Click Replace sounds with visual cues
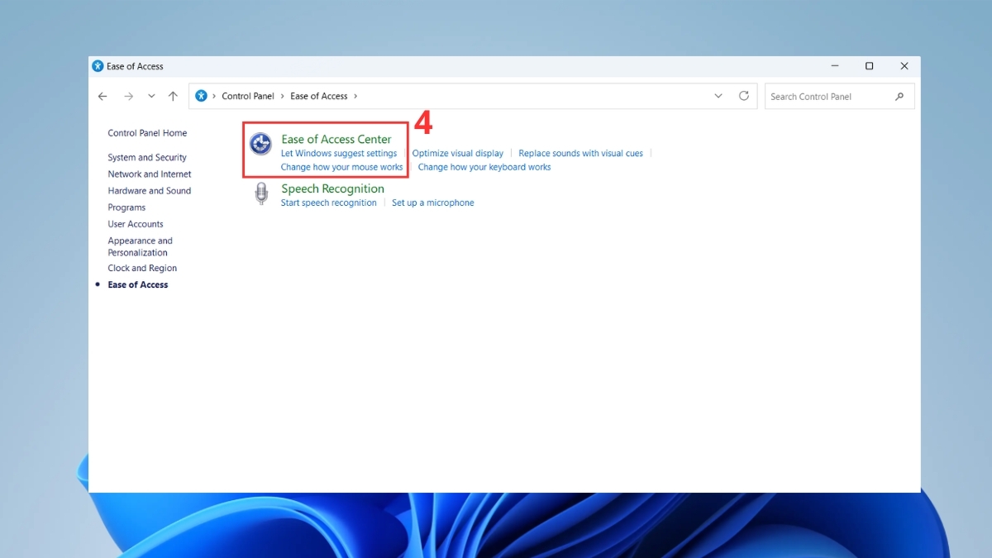992x558 pixels. pyautogui.click(x=580, y=153)
